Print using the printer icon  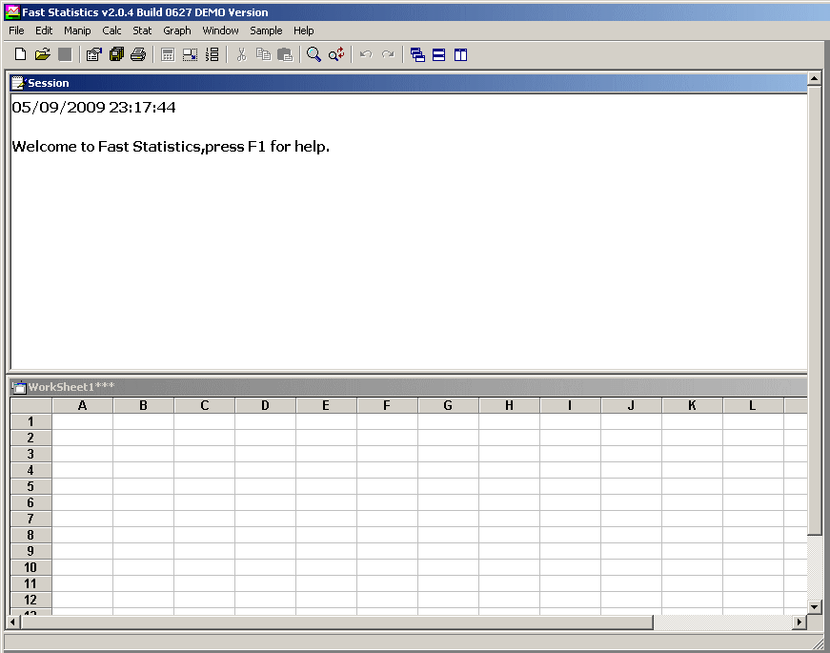(x=138, y=54)
